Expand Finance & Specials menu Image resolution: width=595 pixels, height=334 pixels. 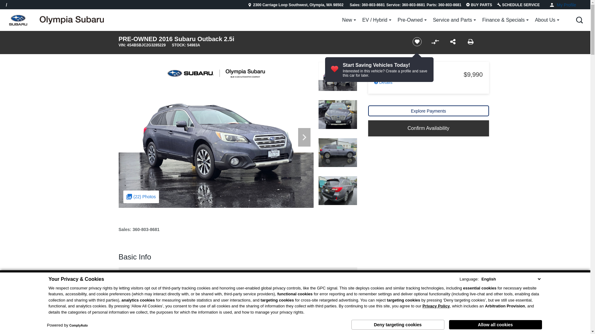[505, 20]
